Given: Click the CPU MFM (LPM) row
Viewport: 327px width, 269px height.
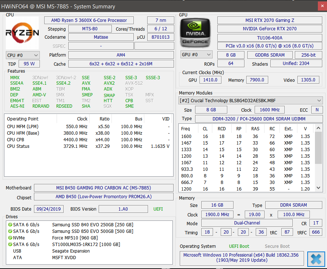Looking at the screenshot, I should [x=89, y=127].
